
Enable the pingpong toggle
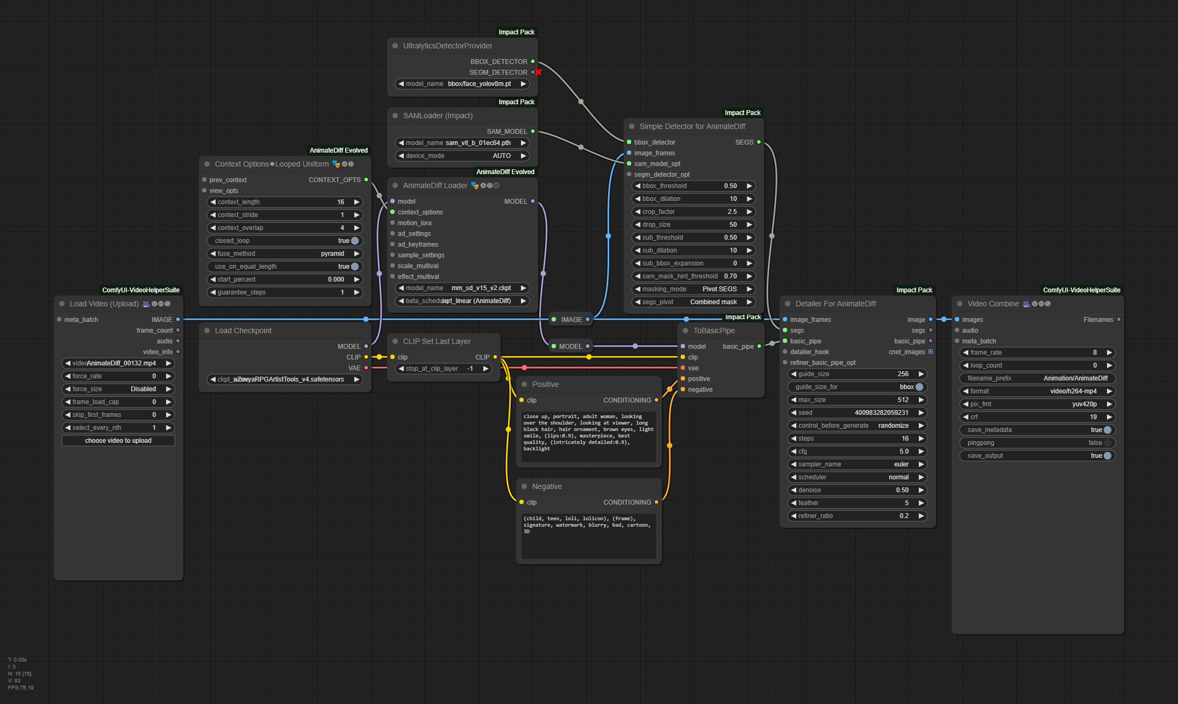1107,443
